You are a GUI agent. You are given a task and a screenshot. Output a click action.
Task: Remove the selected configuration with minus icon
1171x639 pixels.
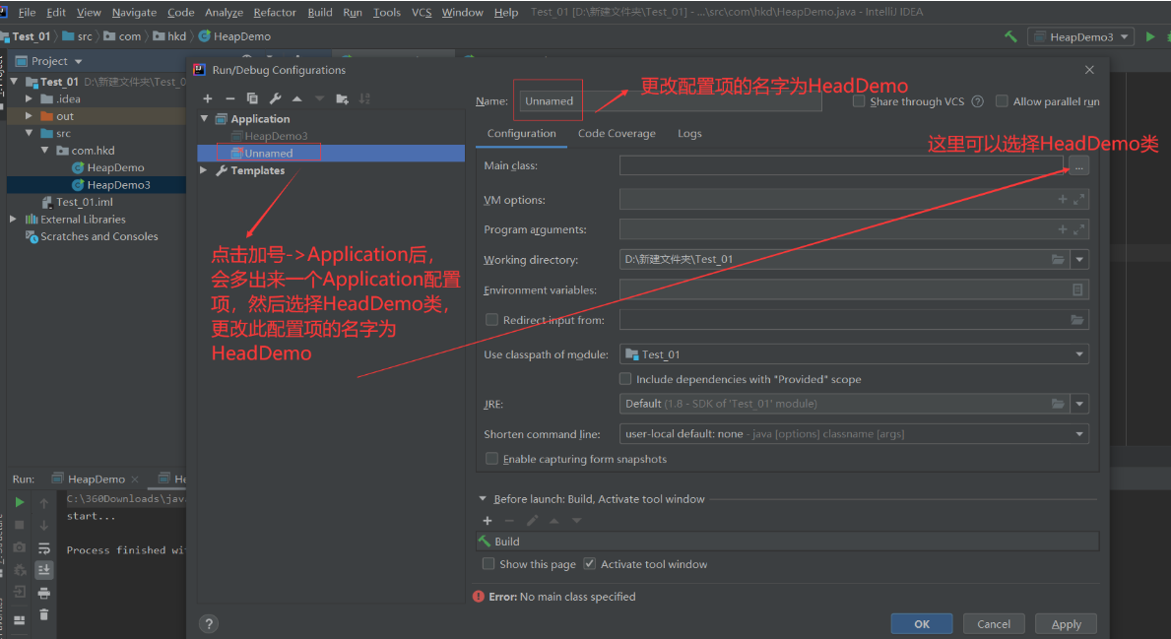coord(230,98)
